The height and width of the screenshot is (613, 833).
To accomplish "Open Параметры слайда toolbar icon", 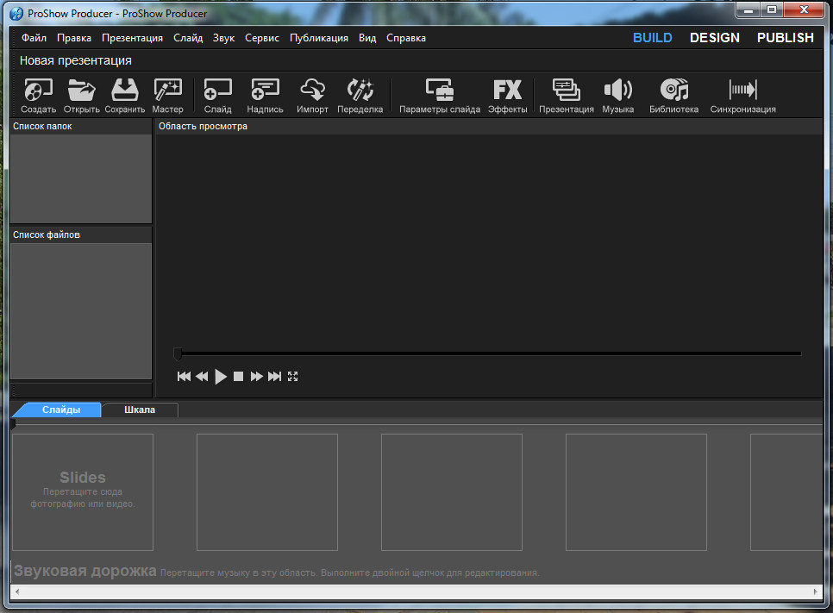I will click(439, 91).
